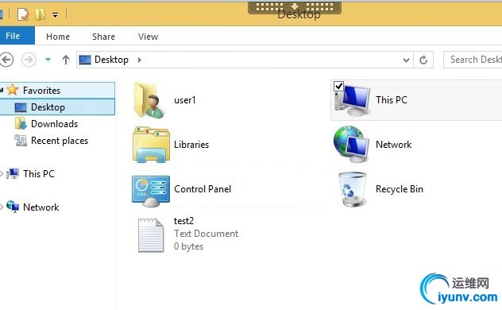The image size is (502, 310).
Task: Click the This PC label in file list
Action: click(x=392, y=100)
